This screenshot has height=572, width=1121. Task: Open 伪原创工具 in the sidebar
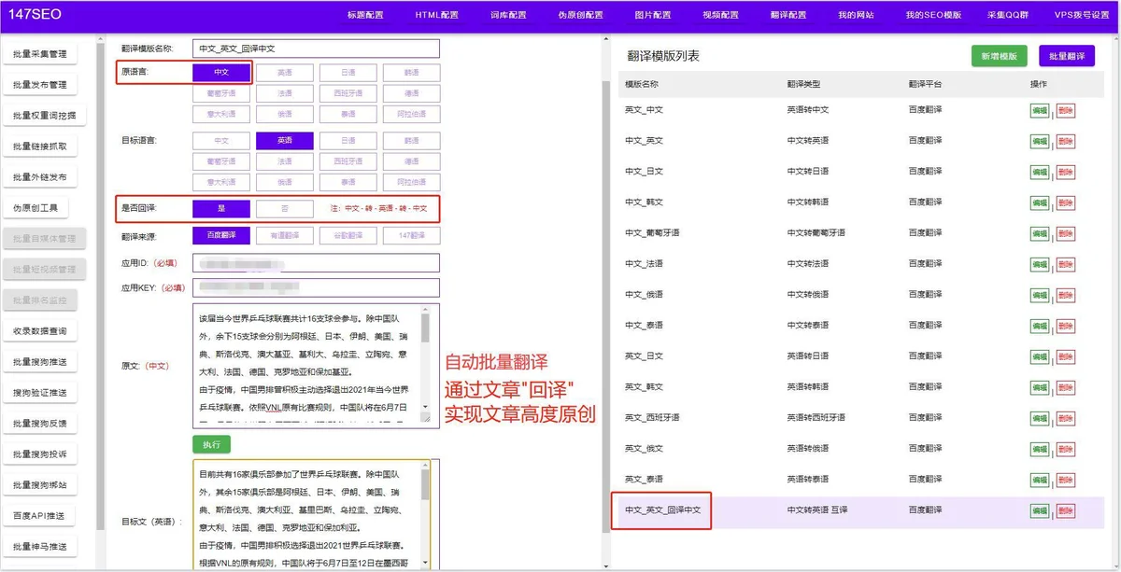(35, 208)
